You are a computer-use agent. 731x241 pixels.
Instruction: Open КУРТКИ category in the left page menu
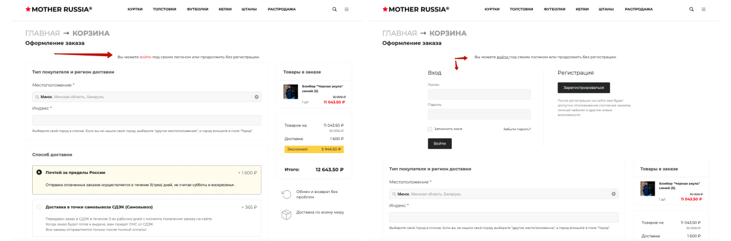135,9
